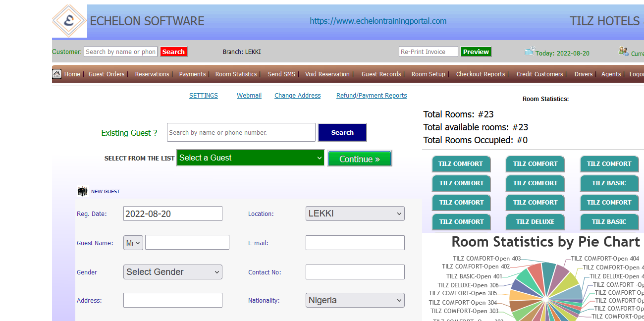Image resolution: width=644 pixels, height=321 pixels.
Task: Go to Reservations in the menu bar
Action: point(152,74)
